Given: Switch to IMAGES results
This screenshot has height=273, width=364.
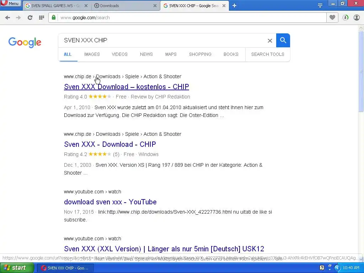Looking at the screenshot, I should pyautogui.click(x=92, y=54).
